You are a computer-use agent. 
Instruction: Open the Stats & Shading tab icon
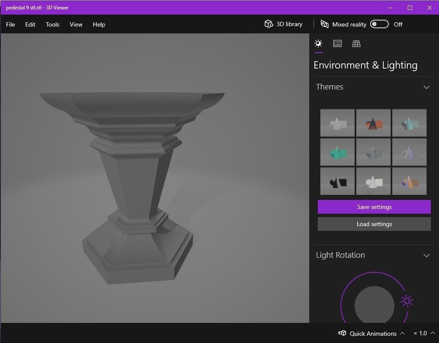click(x=337, y=43)
